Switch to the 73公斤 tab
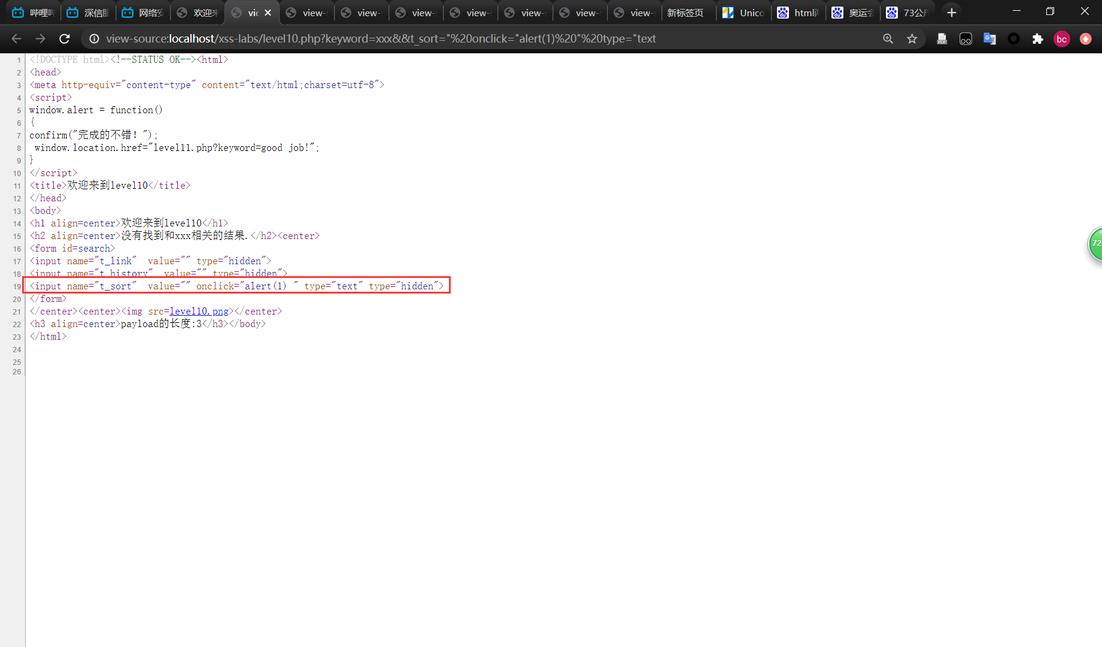The width and height of the screenshot is (1102, 647). [906, 13]
